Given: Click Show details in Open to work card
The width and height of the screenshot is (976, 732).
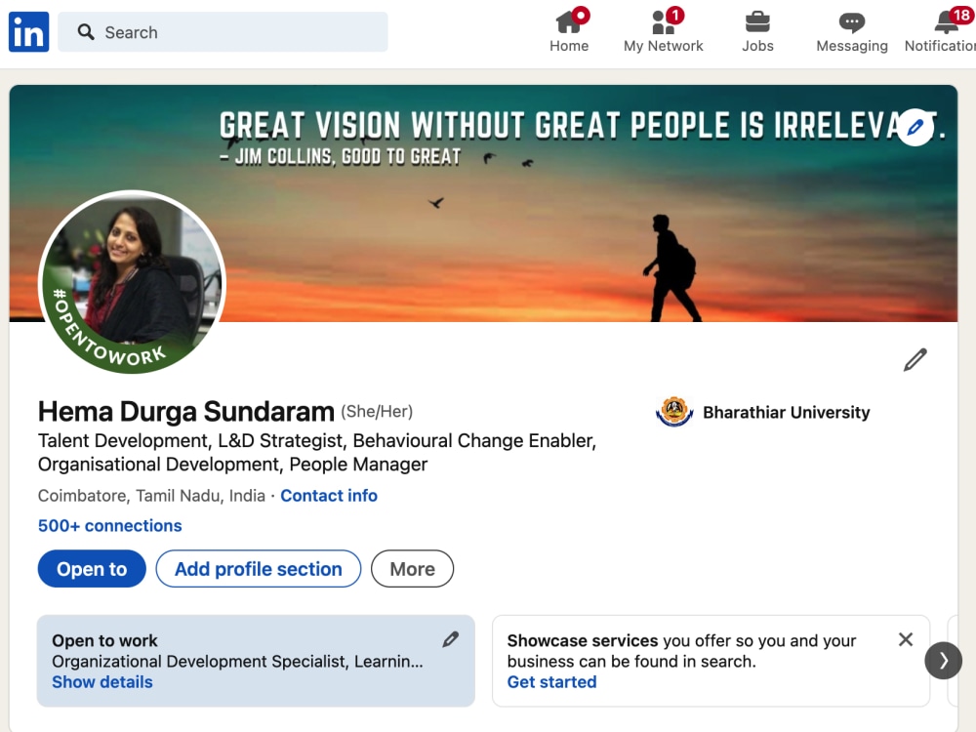Looking at the screenshot, I should click(x=102, y=682).
